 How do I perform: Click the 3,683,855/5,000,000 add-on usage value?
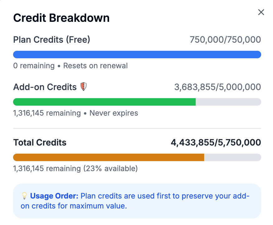(x=218, y=87)
